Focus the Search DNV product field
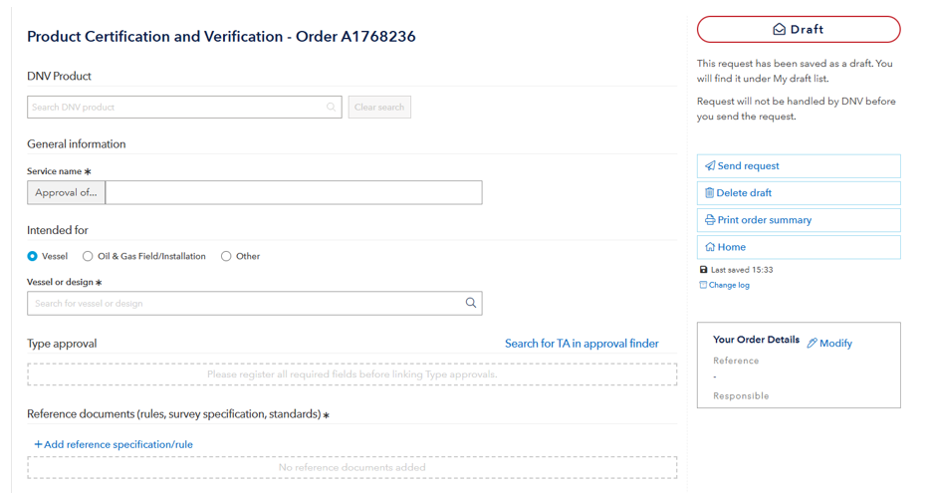932x493 pixels. [177, 108]
